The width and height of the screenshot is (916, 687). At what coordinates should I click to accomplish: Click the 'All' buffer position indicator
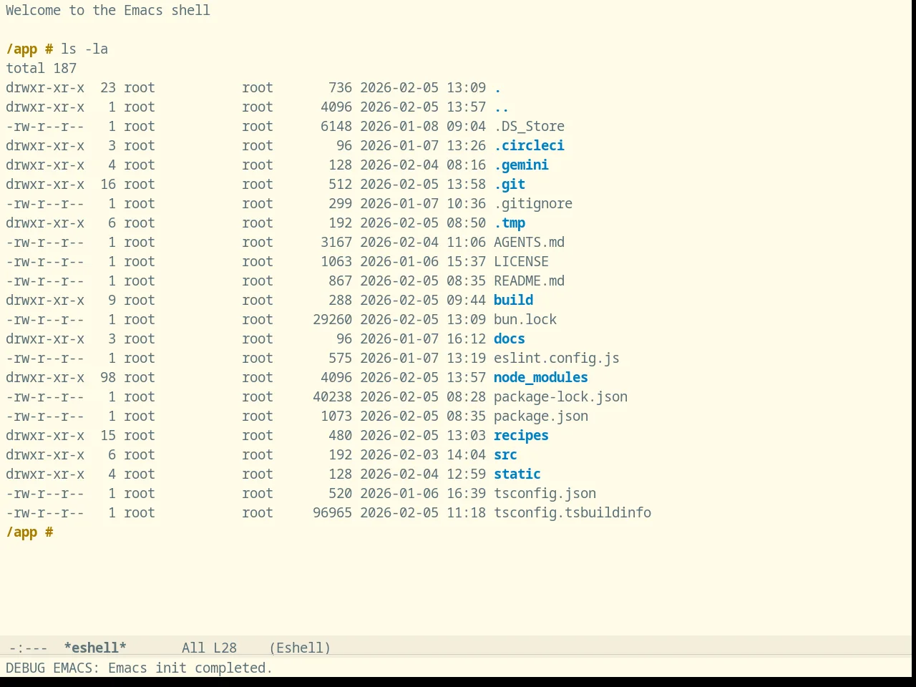[193, 648]
